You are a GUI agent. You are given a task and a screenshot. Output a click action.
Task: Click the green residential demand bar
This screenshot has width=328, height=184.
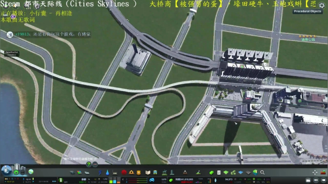tap(111, 181)
